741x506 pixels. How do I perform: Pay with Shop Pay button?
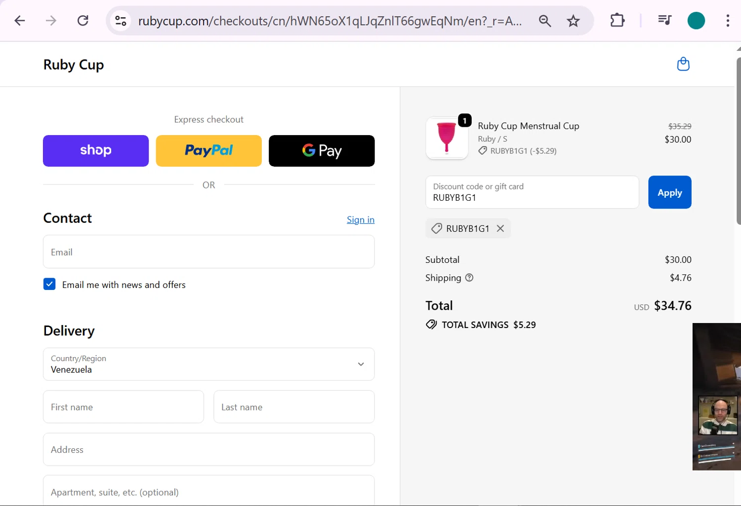coord(96,151)
